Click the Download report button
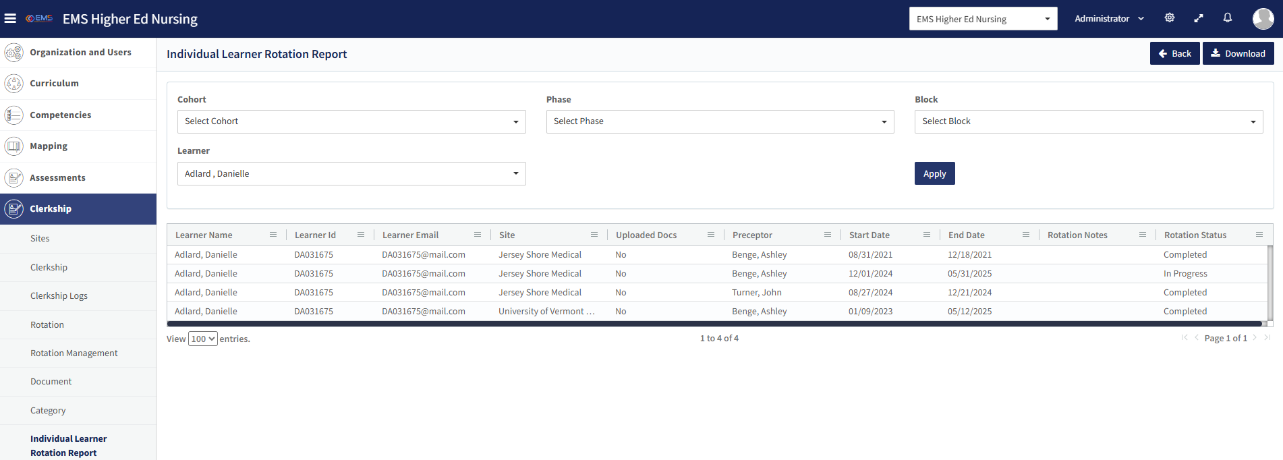Viewport: 1283px width, 460px height. pos(1238,53)
